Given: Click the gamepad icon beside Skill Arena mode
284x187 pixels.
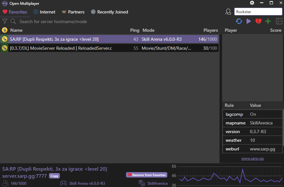Looking at the screenshot, I should tap(64, 183).
